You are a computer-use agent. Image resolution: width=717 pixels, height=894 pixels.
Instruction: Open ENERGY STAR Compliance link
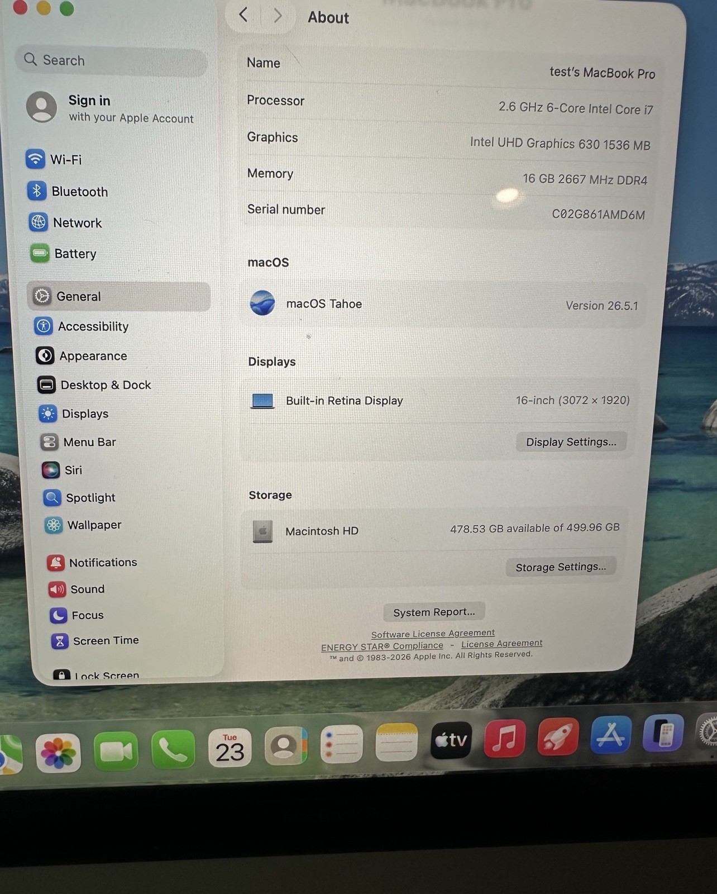pos(382,646)
